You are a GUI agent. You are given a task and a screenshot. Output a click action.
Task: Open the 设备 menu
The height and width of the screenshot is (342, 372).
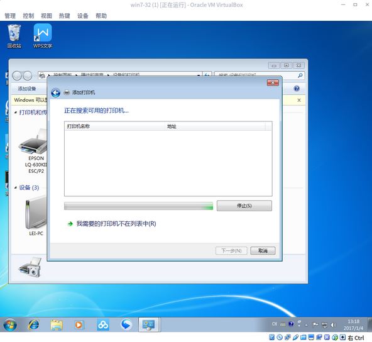83,16
